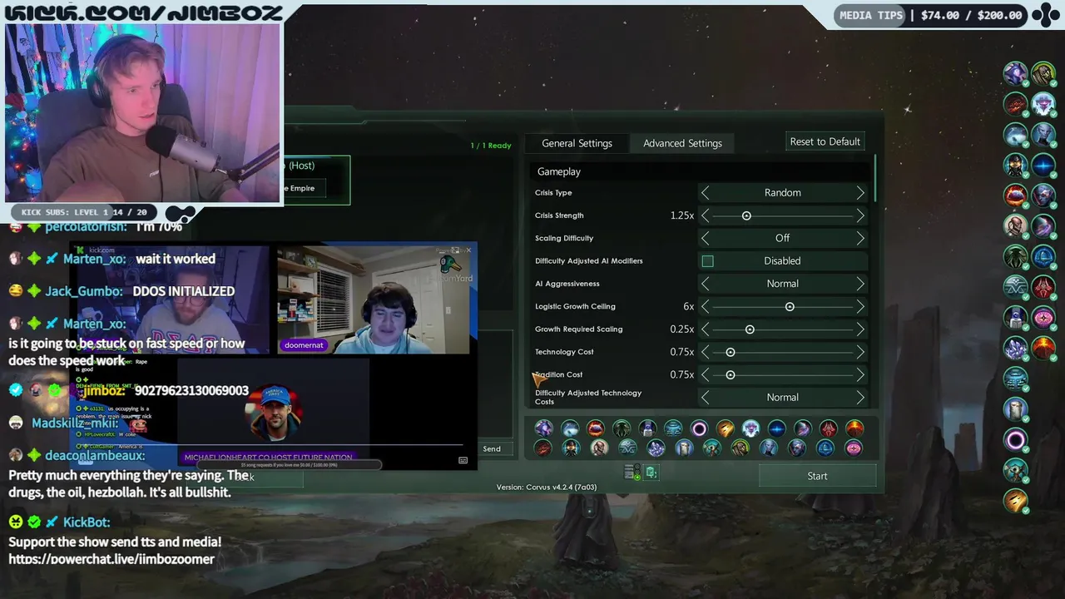
Task: Click the purple crystal cluster DLC icon in bottom row
Action: [x=656, y=448]
